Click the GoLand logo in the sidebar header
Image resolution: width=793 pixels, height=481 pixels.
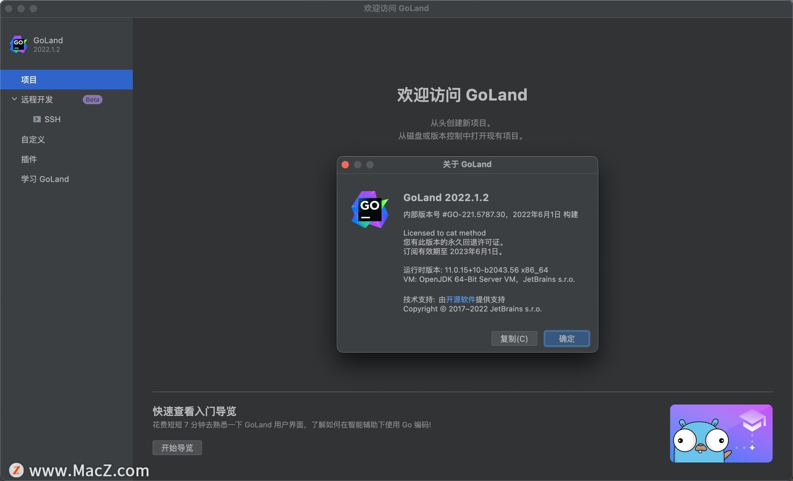point(19,44)
